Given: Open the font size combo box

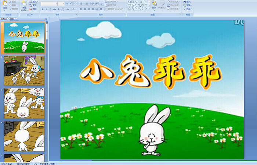Looking at the screenshot, I should [61, 4].
